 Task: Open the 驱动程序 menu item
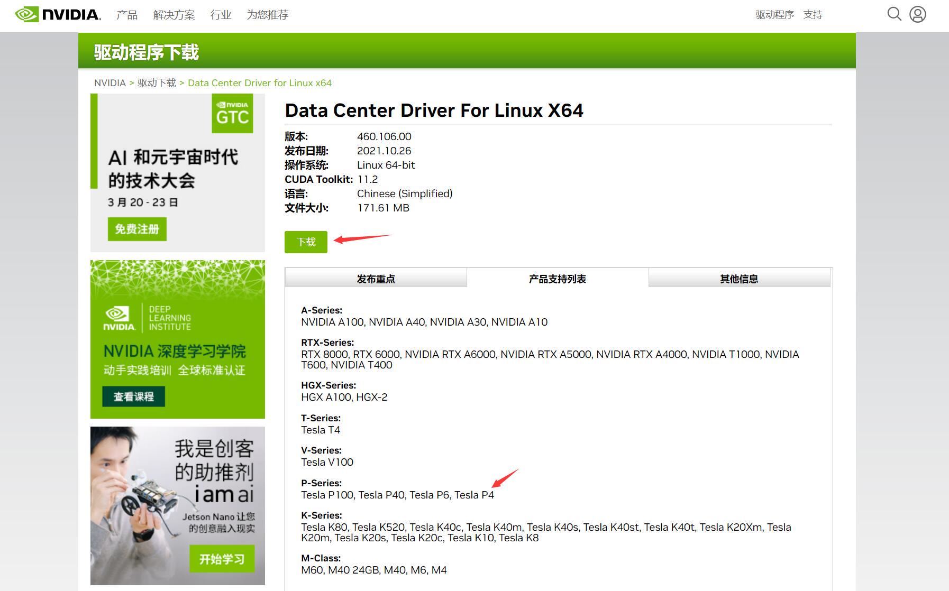pyautogui.click(x=774, y=15)
